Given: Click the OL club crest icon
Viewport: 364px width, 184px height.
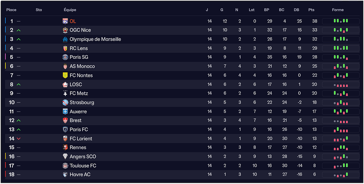Looking at the screenshot, I should [65, 21].
